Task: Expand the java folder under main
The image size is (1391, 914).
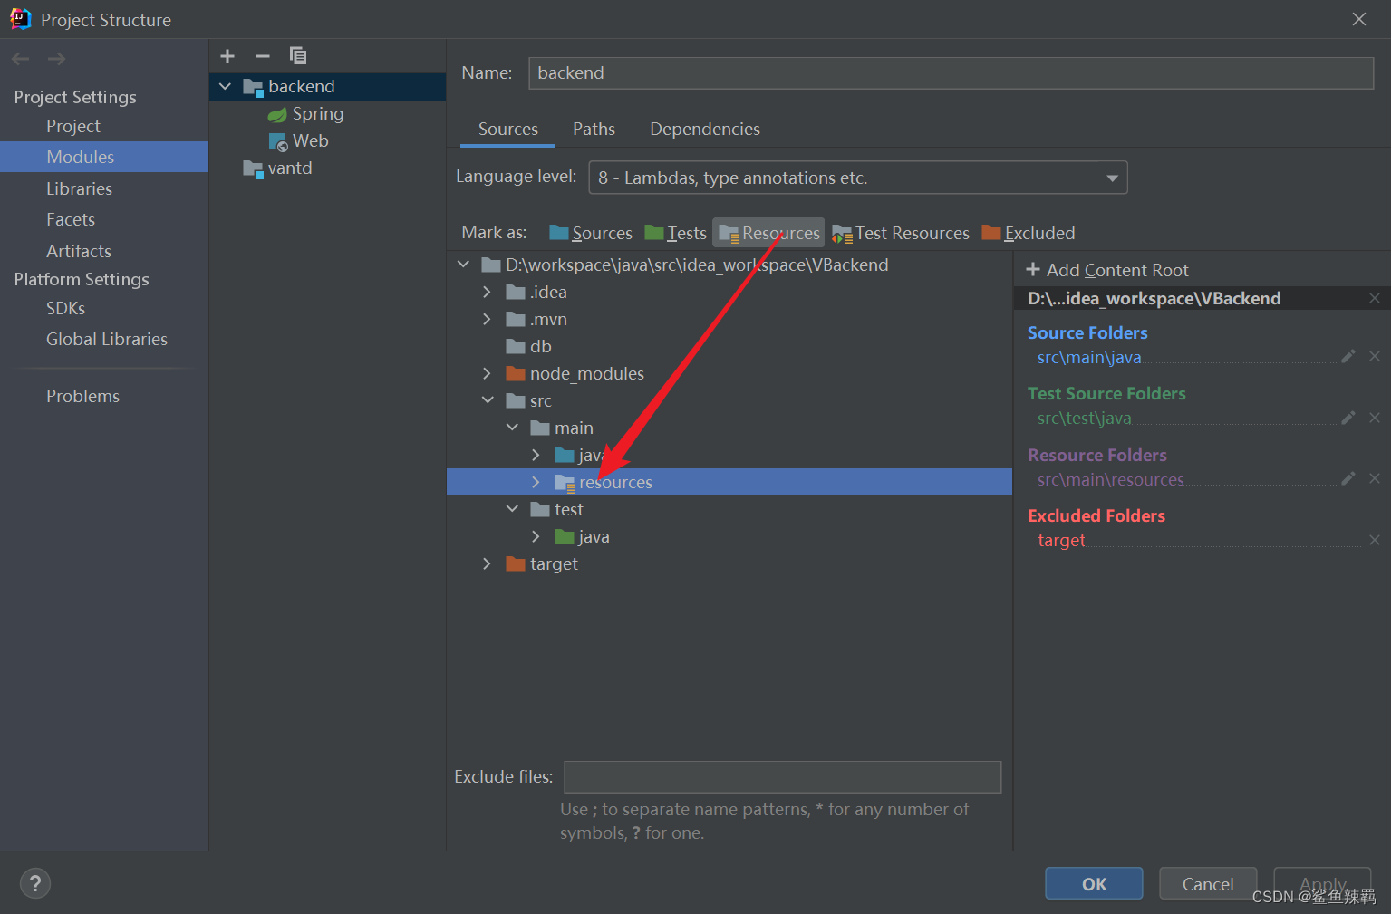Action: (536, 455)
